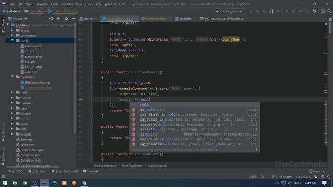This screenshot has width=333, height=187.
Task: Collapse the yii2-basic root folder
Action: point(8,25)
